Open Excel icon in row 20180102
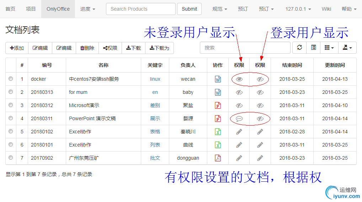 point(218,132)
